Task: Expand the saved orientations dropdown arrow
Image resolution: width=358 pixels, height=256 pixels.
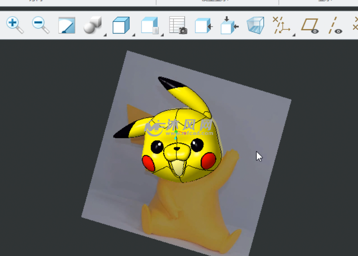Action: (x=134, y=35)
